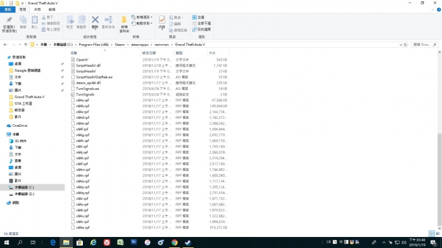Select the Home ribbon tab
The width and height of the screenshot is (442, 248).
(22, 10)
